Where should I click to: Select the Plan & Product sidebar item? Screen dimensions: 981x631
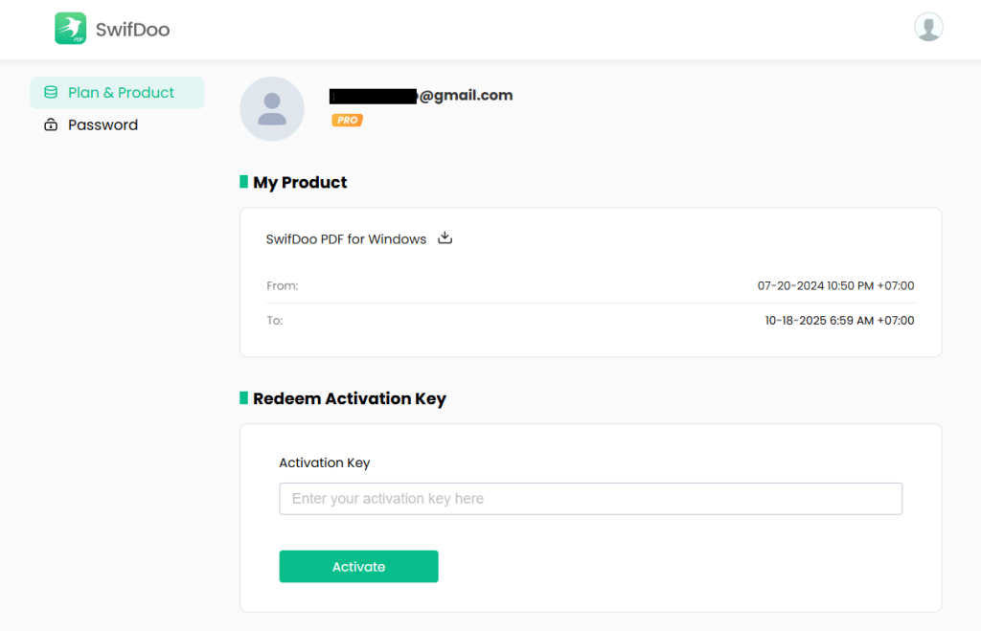click(x=121, y=93)
